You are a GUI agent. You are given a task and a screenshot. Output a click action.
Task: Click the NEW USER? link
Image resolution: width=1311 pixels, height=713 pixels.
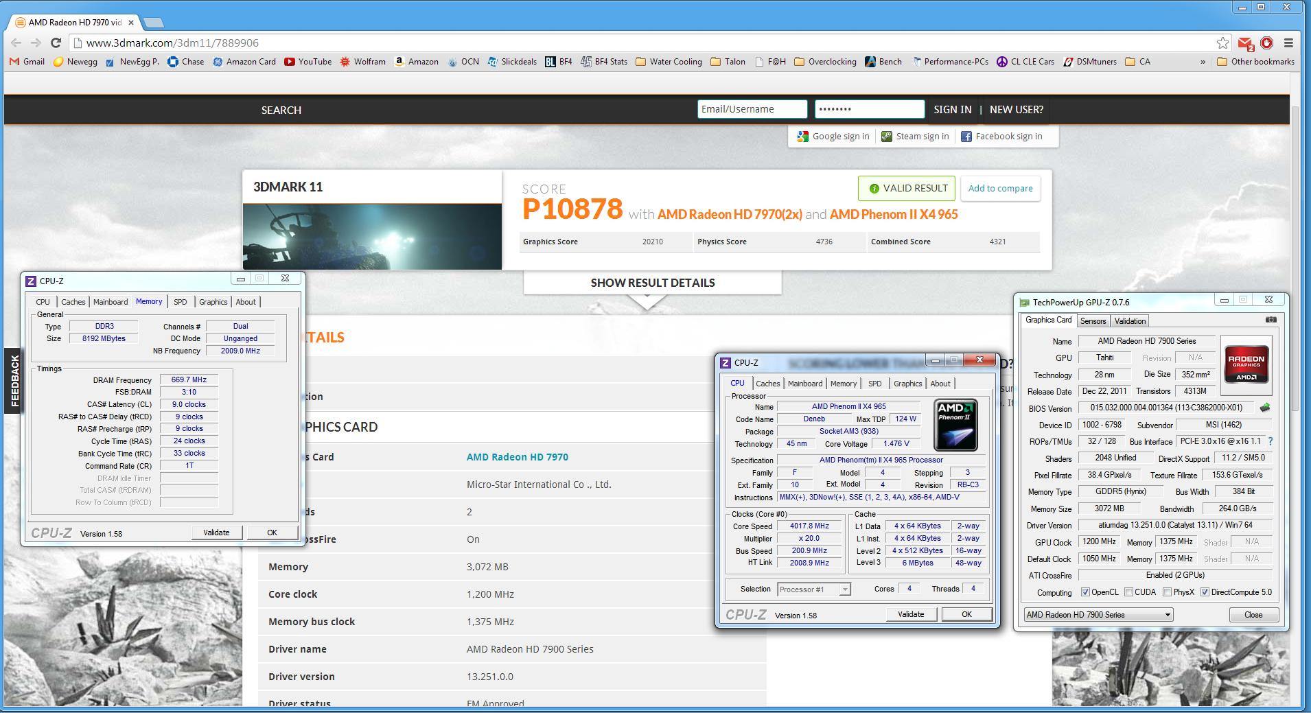1017,110
